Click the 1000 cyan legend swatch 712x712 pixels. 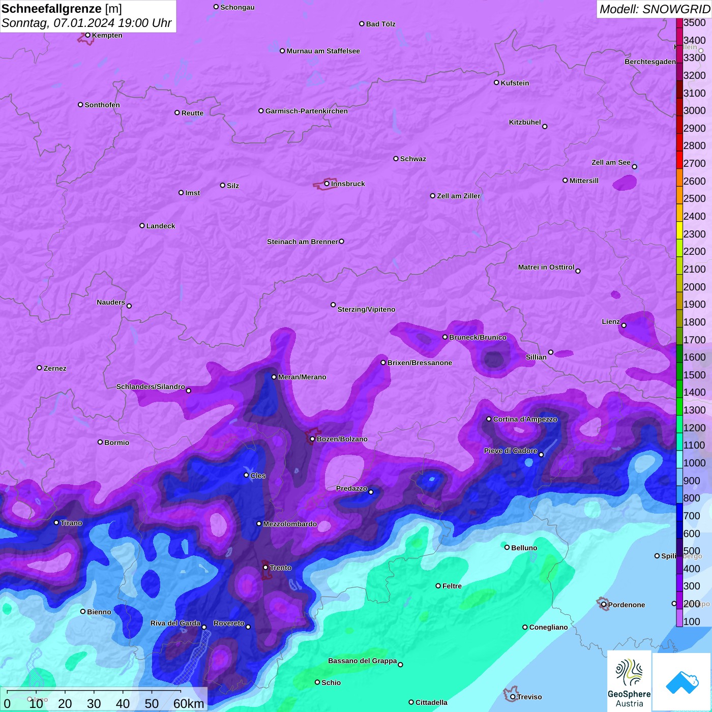[679, 459]
